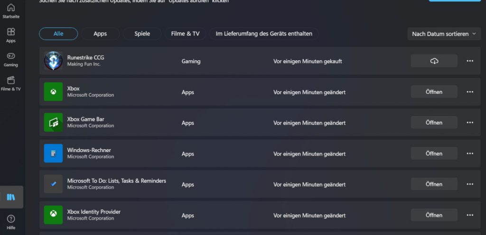Click the Xbox Game Bar title text
Image resolution: width=486 pixels, height=235 pixels.
pos(85,119)
